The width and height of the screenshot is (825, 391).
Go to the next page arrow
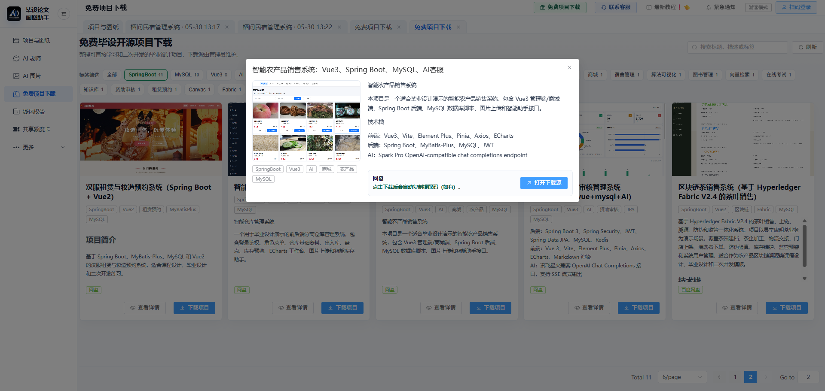pos(766,377)
